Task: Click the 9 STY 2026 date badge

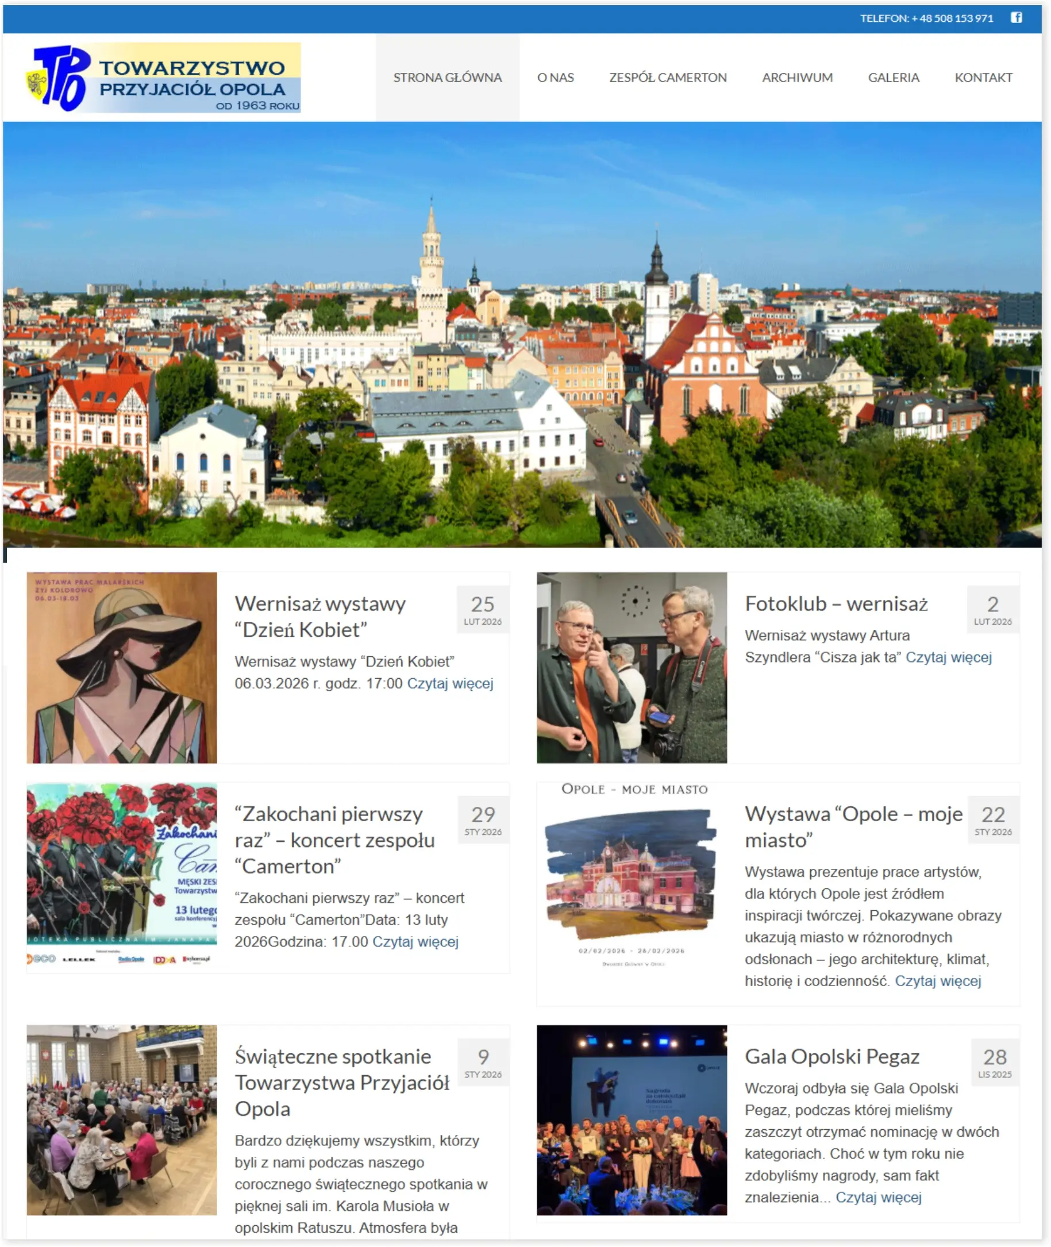Action: [x=483, y=1063]
